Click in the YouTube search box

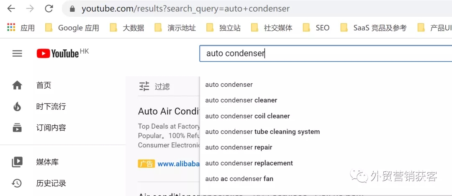pos(326,54)
